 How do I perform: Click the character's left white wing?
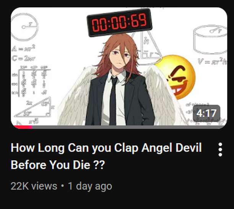(75, 97)
